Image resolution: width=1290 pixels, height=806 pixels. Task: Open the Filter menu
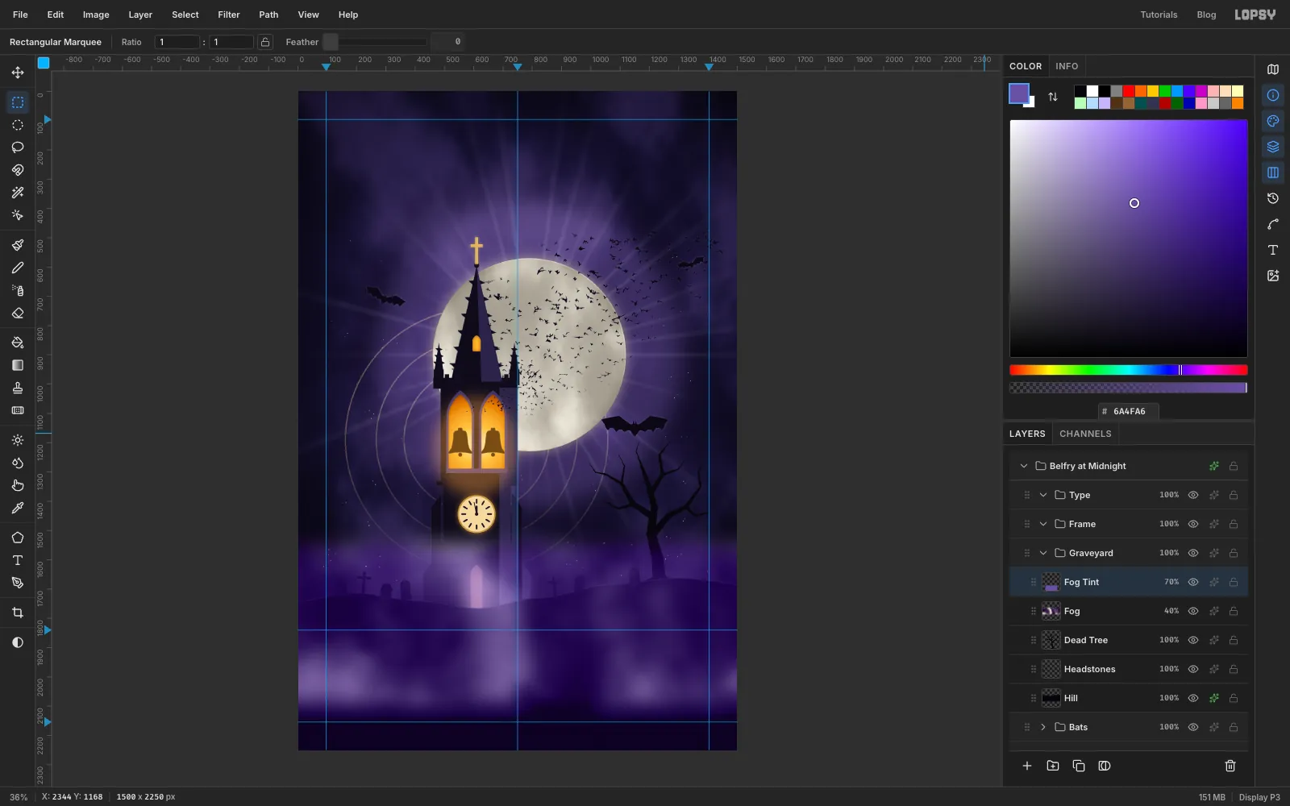(229, 15)
